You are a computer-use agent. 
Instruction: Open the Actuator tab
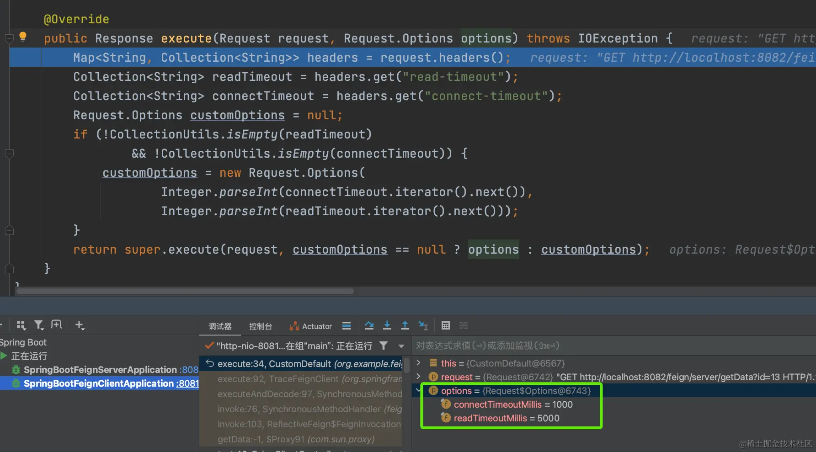click(311, 326)
